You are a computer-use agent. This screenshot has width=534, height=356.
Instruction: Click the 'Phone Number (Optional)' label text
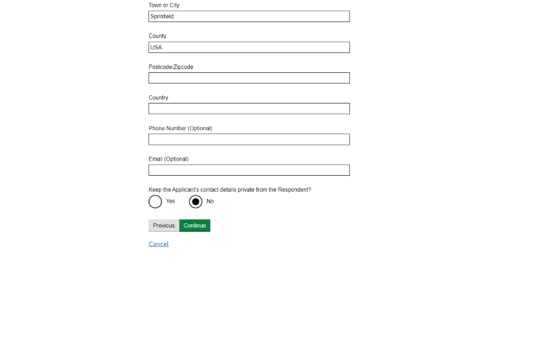[x=180, y=128]
